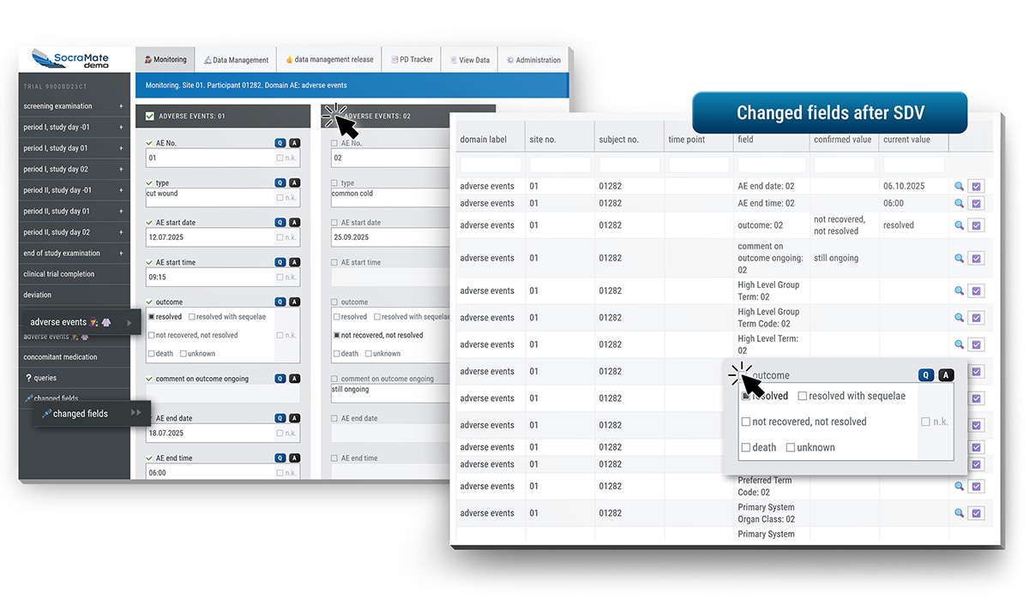The width and height of the screenshot is (1029, 604).
Task: Click the wrench icon next to changed fields
Action: [x=29, y=398]
